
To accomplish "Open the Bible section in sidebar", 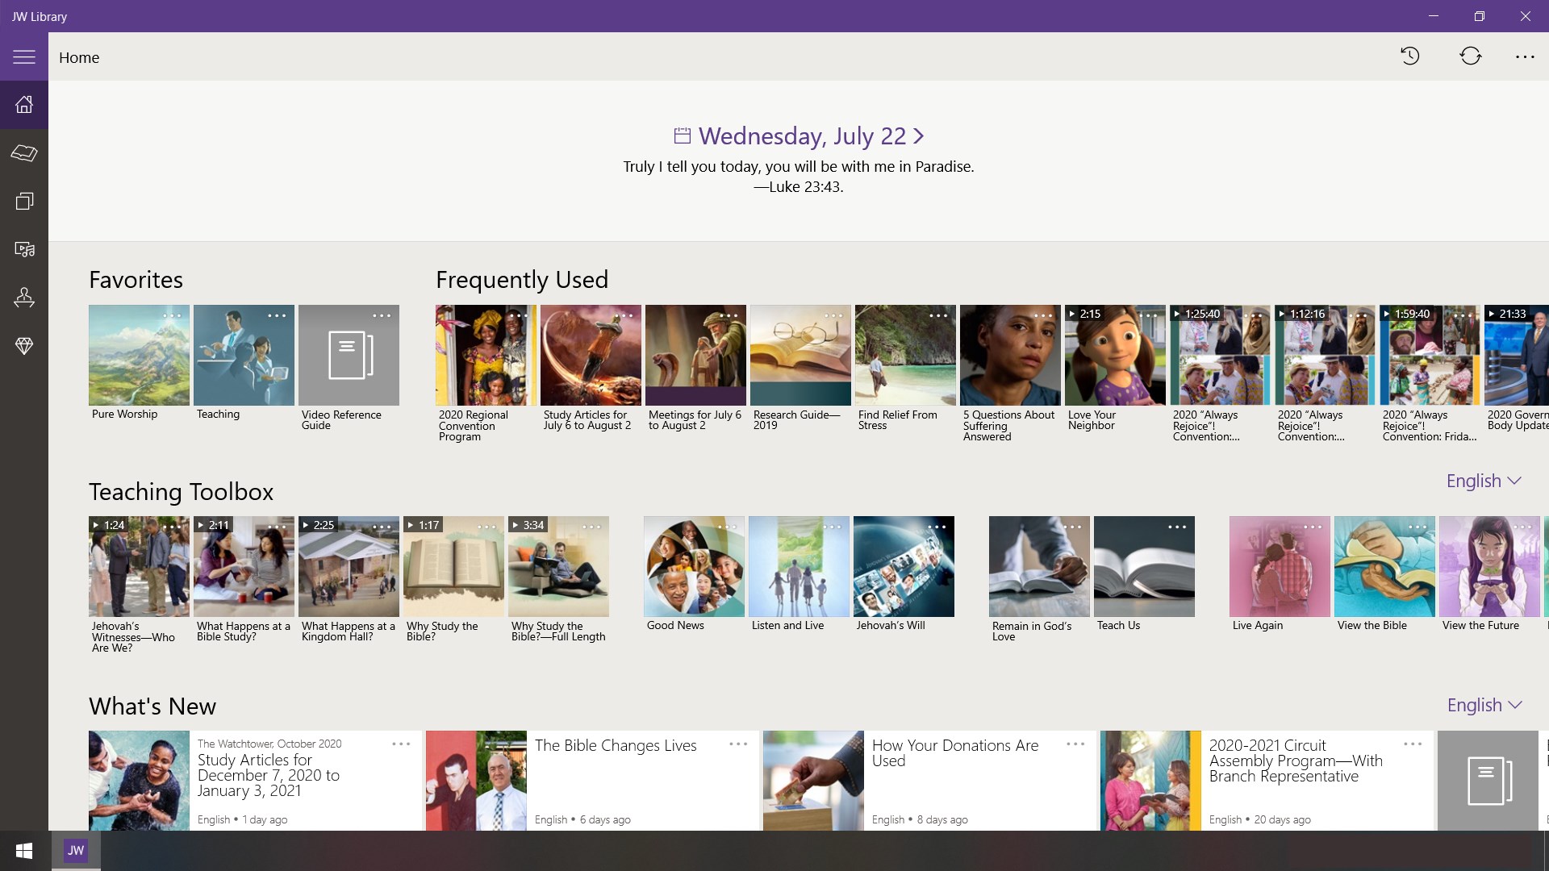I will pos(24,153).
